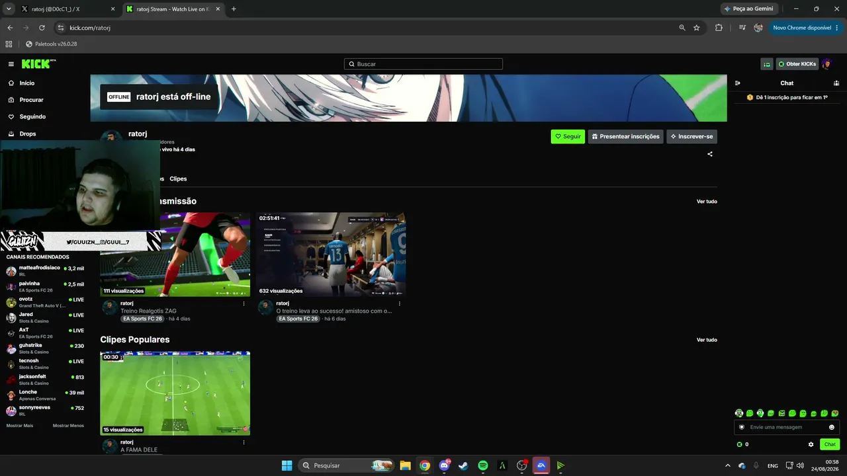Open options for the amistoso video

(399, 303)
